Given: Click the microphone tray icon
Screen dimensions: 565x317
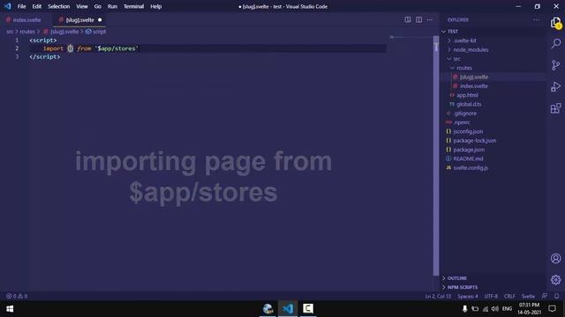Looking at the screenshot, I should (x=465, y=309).
